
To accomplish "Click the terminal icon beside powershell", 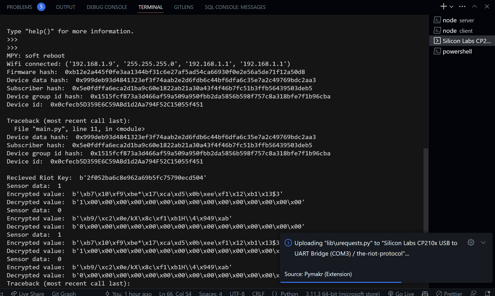I will 437,51.
